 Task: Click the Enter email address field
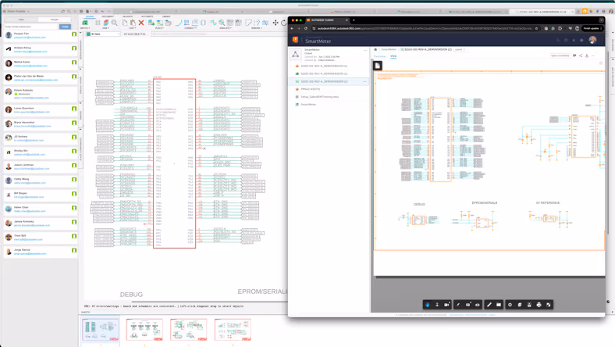point(31,27)
